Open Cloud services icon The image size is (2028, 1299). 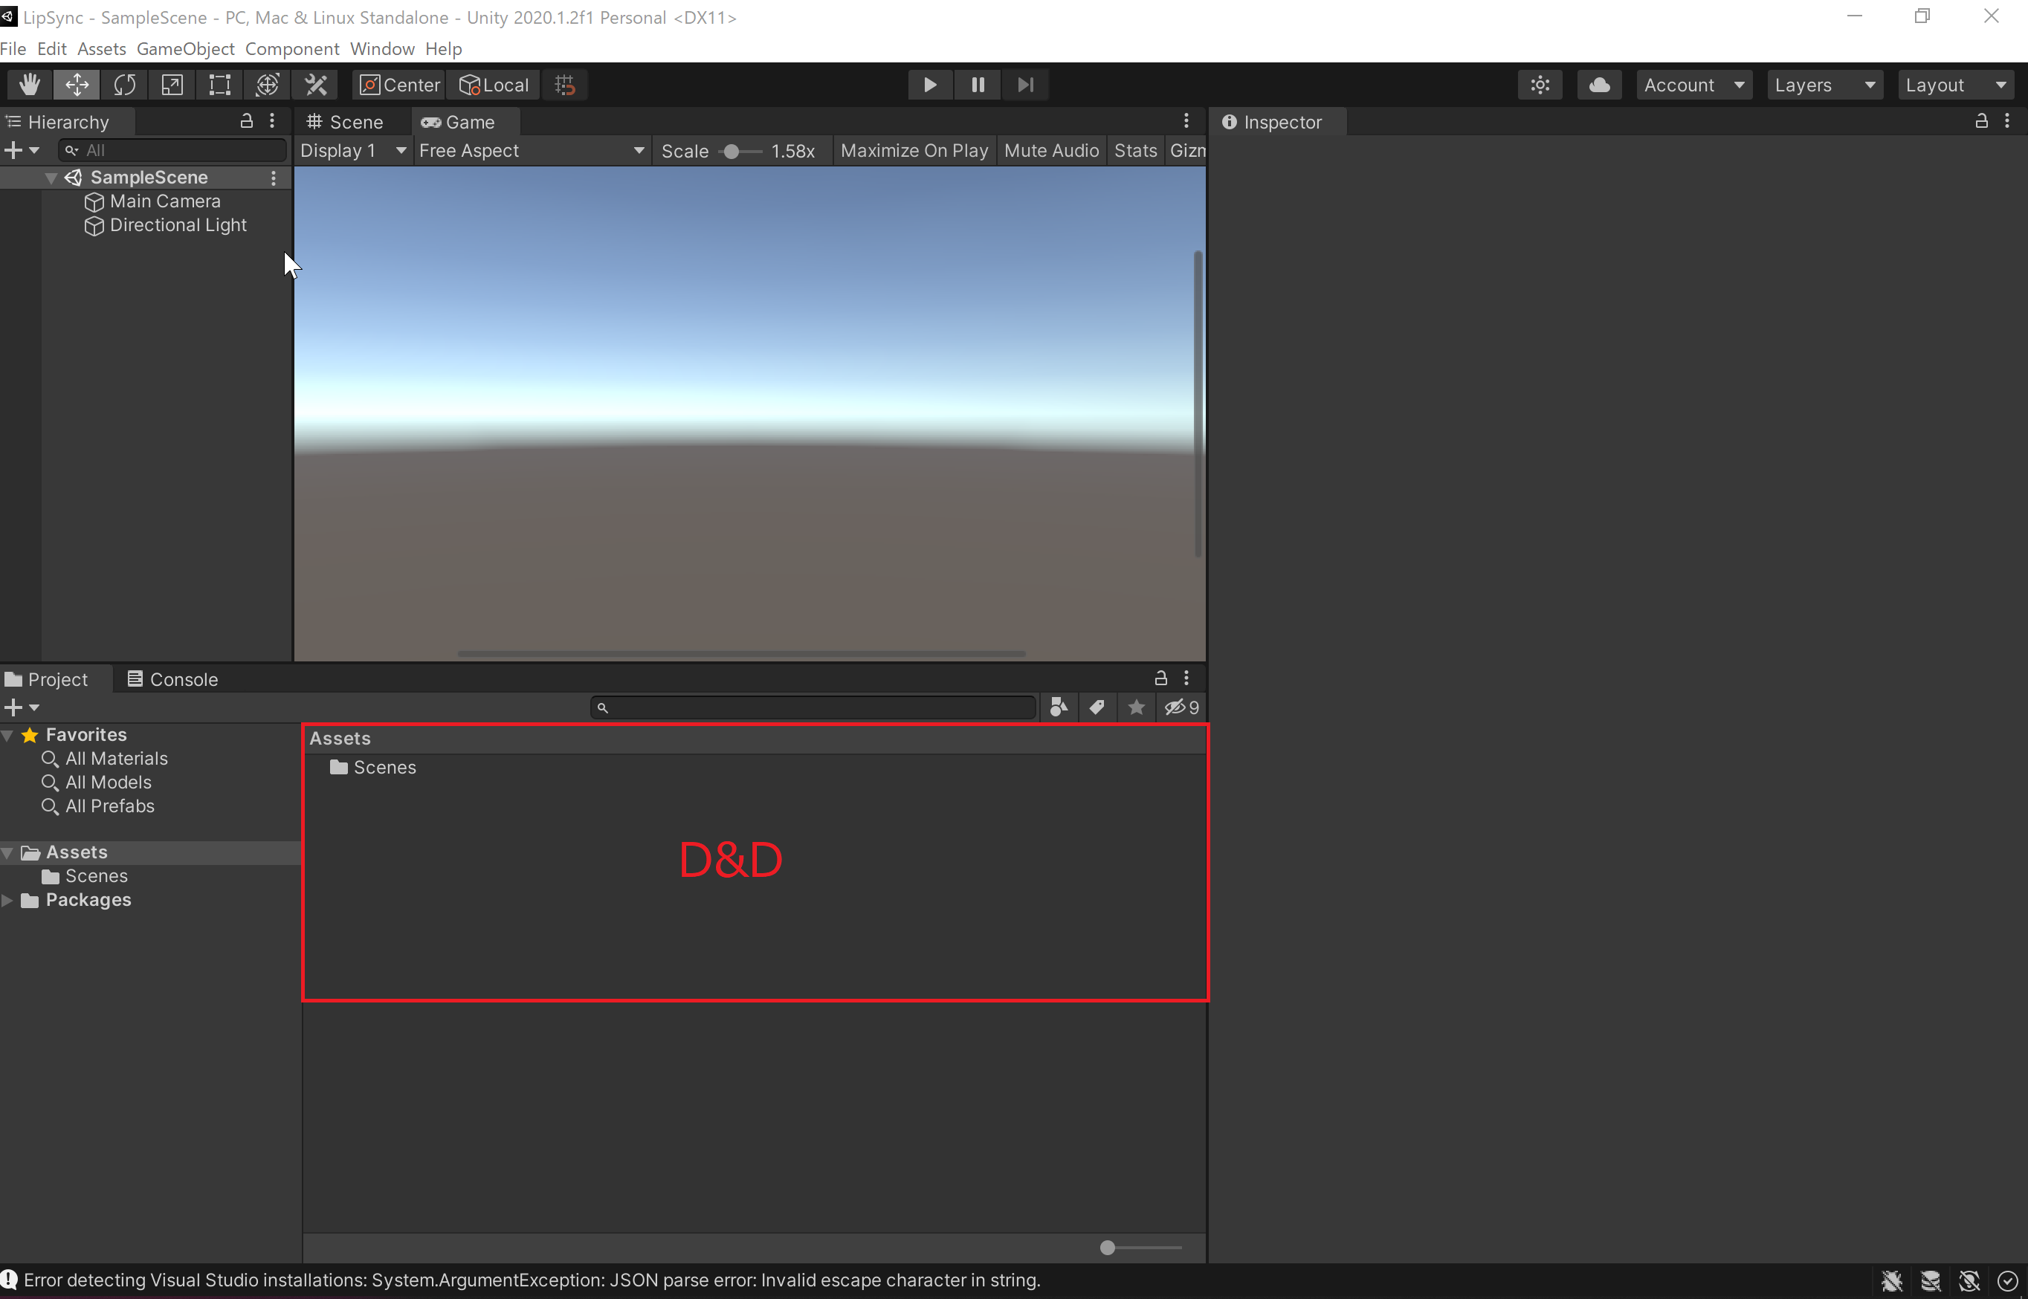[1598, 85]
